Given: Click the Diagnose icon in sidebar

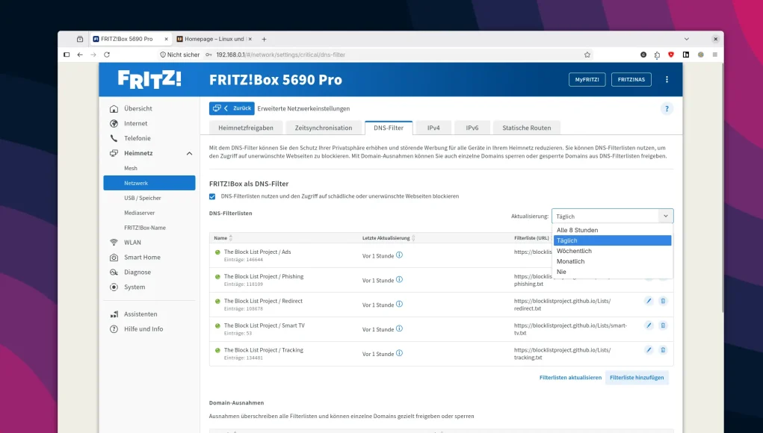Looking at the screenshot, I should point(114,272).
